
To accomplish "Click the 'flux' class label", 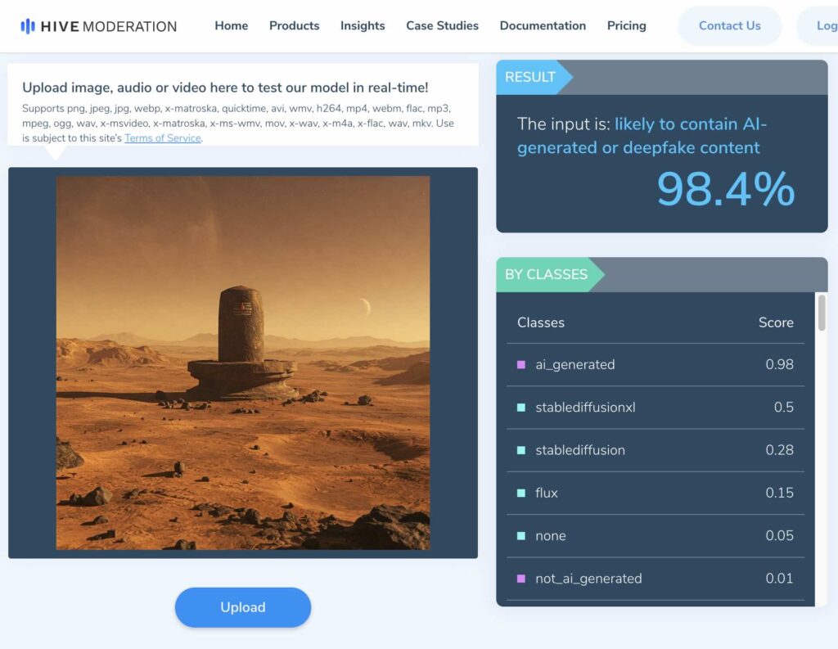I will (x=546, y=493).
